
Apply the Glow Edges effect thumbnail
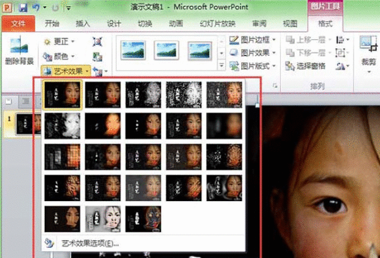[143, 219]
